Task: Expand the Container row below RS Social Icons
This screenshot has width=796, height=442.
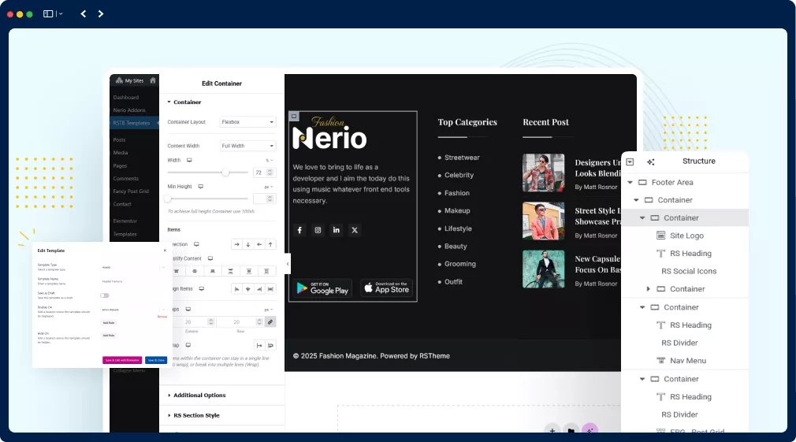Action: [649, 288]
